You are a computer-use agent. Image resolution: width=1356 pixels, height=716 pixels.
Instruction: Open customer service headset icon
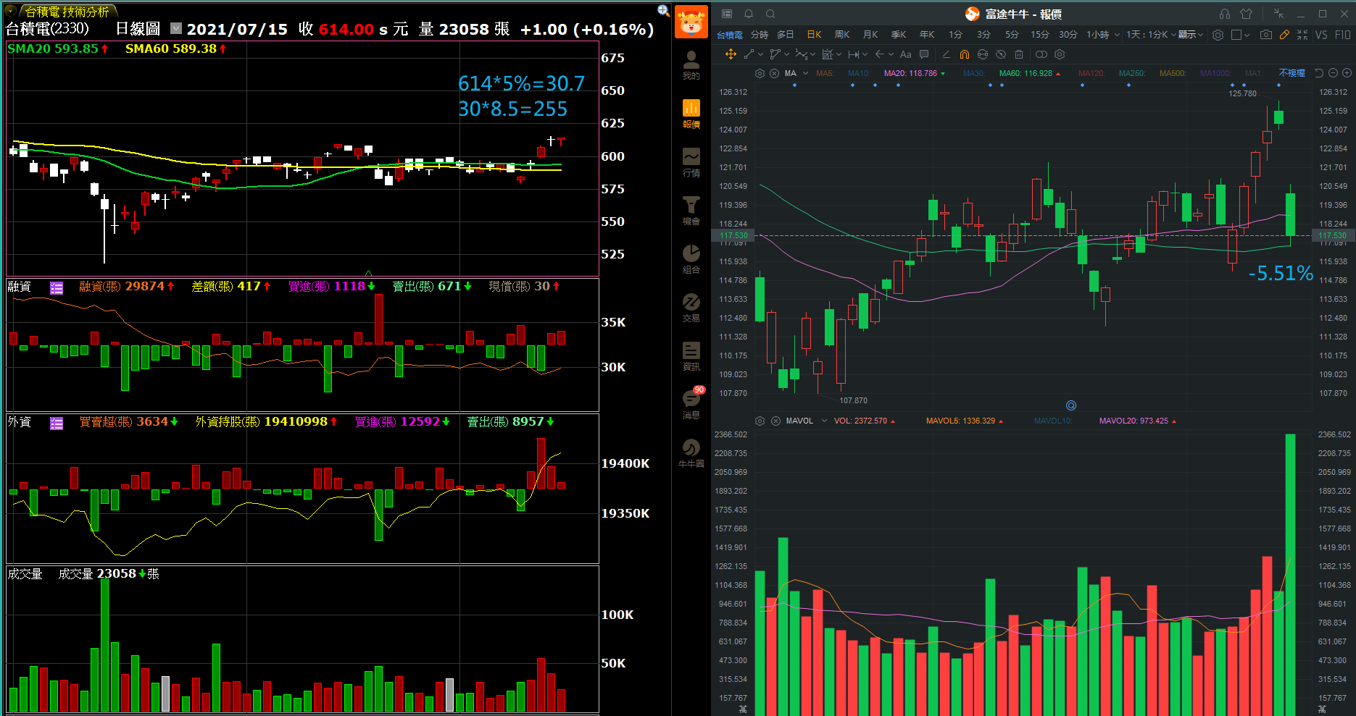[x=1225, y=14]
